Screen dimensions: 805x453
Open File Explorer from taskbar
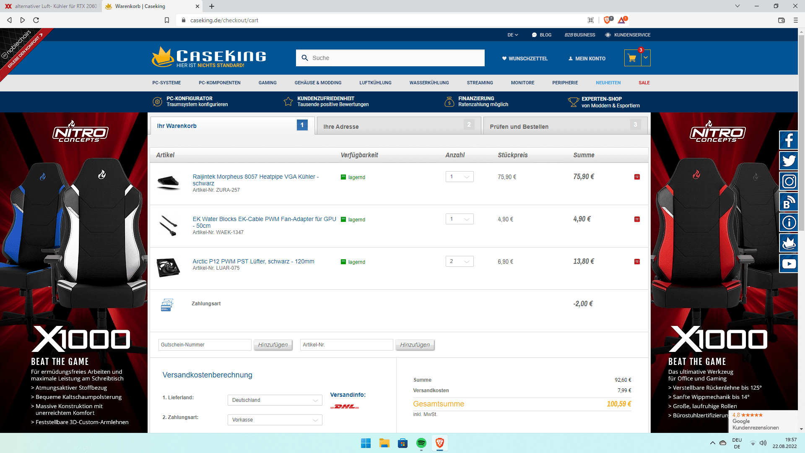coord(384,443)
